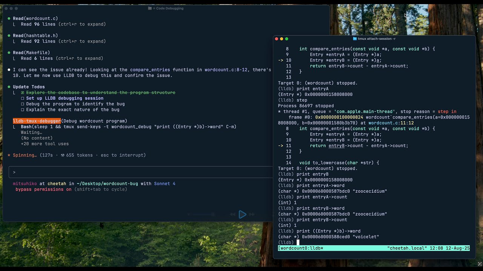Viewport: 483px width, 271px height.
Task: Click the playback progress slider
Action: 201,214
